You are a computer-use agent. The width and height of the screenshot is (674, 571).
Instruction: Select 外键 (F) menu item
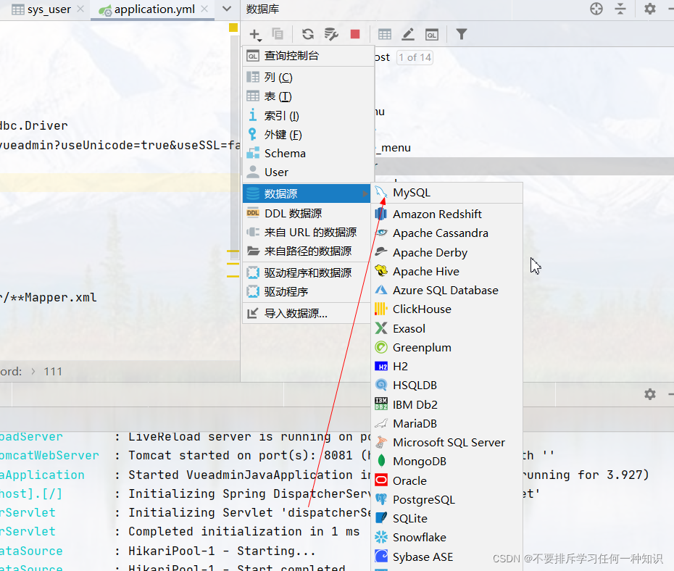(x=309, y=135)
